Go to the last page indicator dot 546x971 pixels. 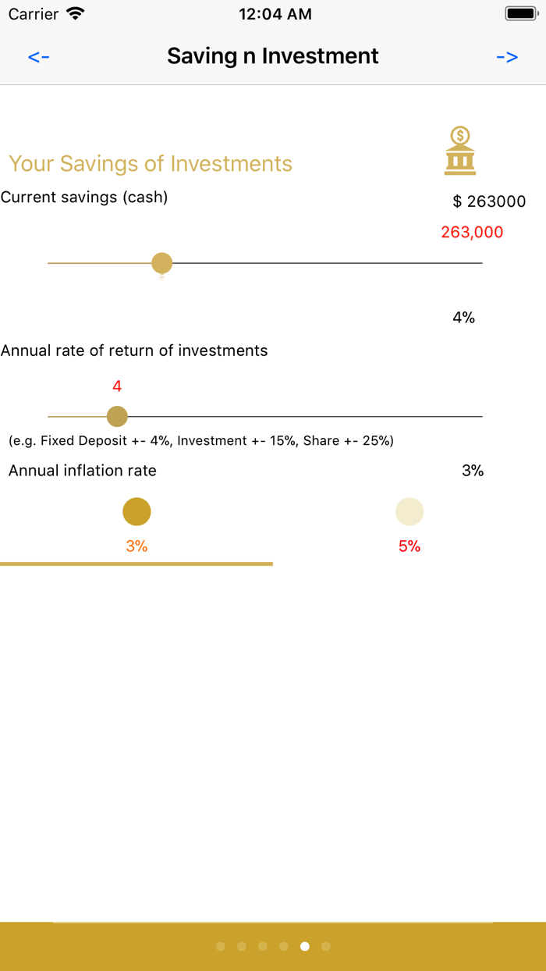point(326,946)
